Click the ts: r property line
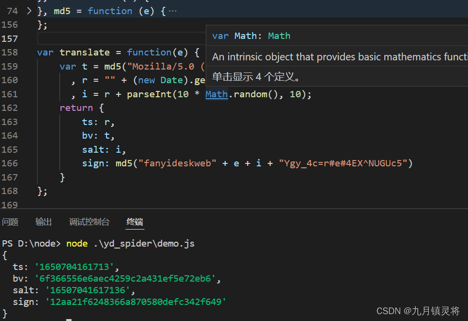This screenshot has width=468, height=321. click(x=98, y=122)
